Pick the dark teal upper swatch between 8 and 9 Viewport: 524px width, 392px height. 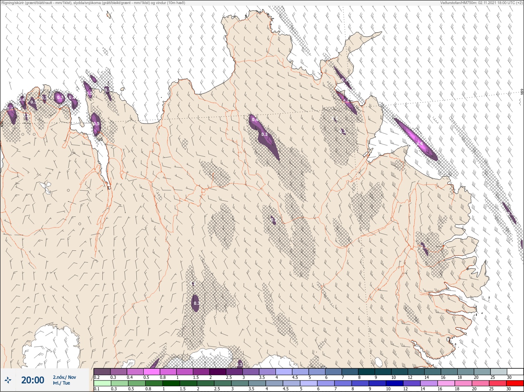coord(366,372)
